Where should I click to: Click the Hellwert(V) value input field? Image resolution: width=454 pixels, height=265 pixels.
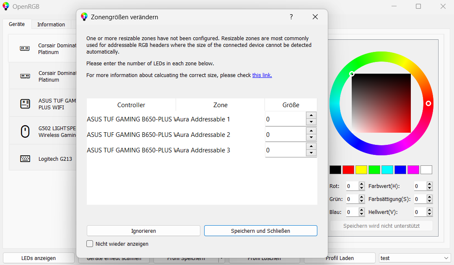click(x=420, y=212)
